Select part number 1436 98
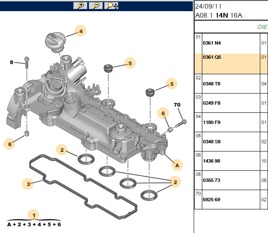 (x=211, y=161)
